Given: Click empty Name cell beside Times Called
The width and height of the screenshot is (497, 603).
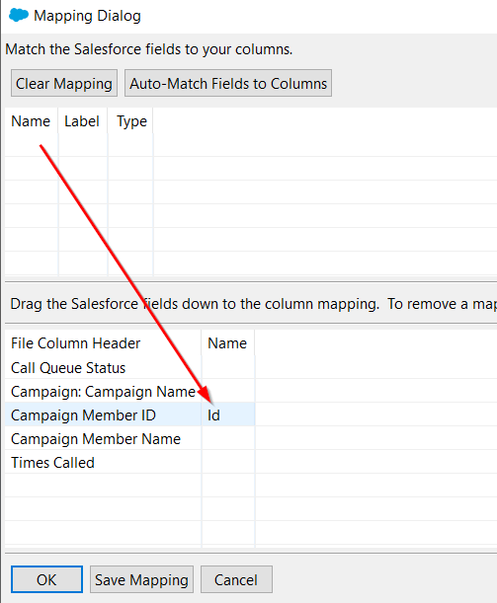Looking at the screenshot, I should tap(228, 462).
